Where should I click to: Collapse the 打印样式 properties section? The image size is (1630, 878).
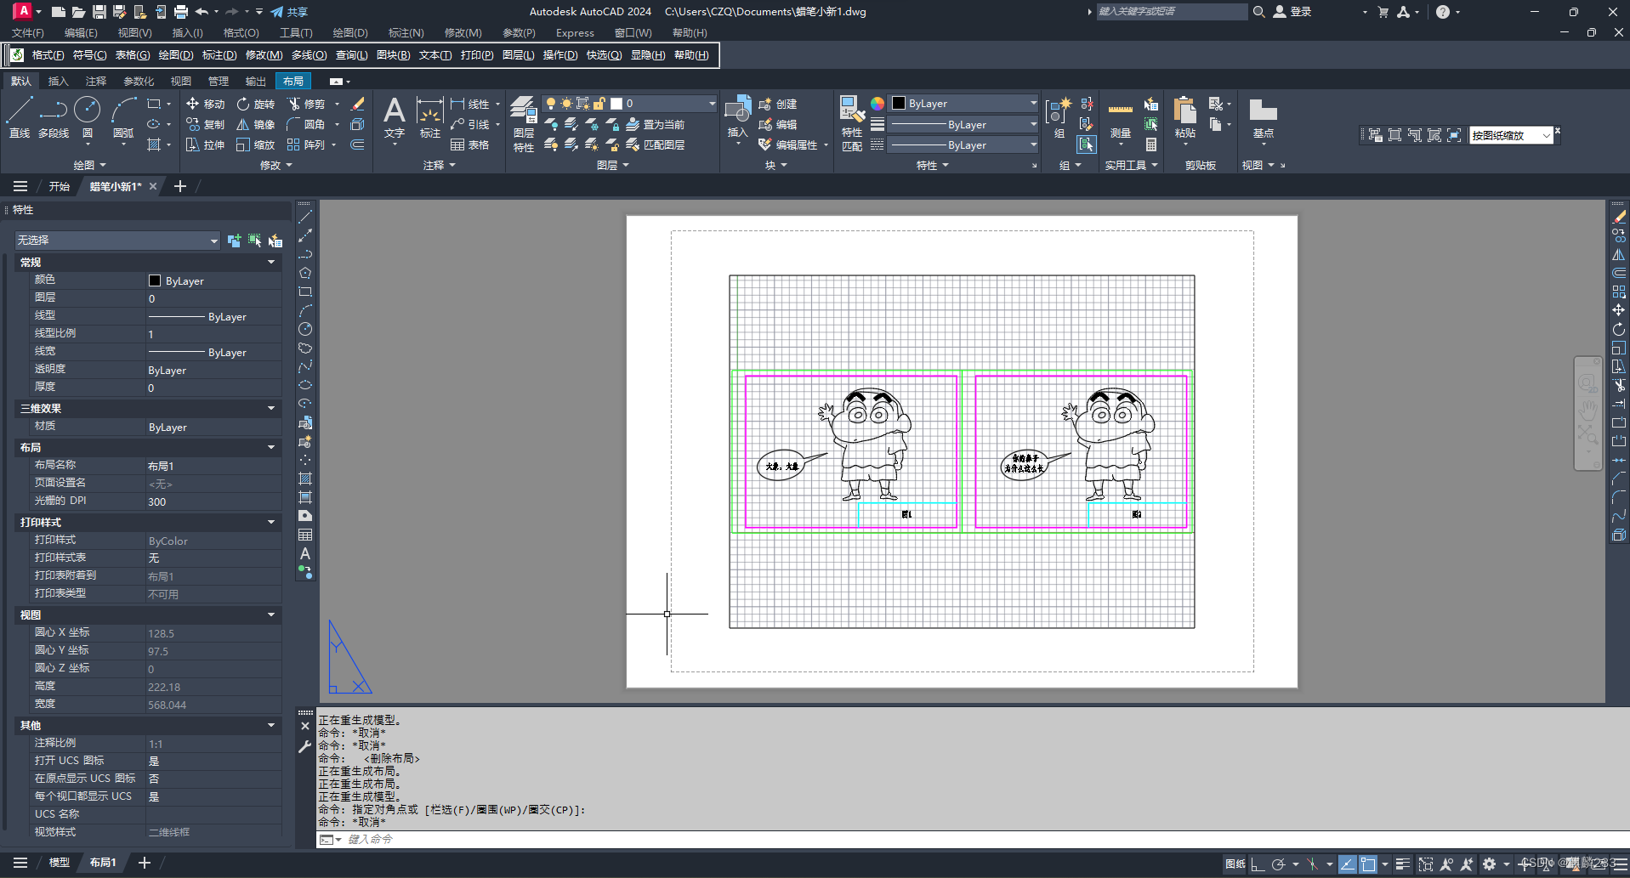tap(271, 523)
